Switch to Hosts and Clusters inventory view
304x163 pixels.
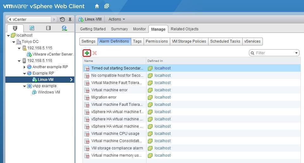click(x=15, y=28)
